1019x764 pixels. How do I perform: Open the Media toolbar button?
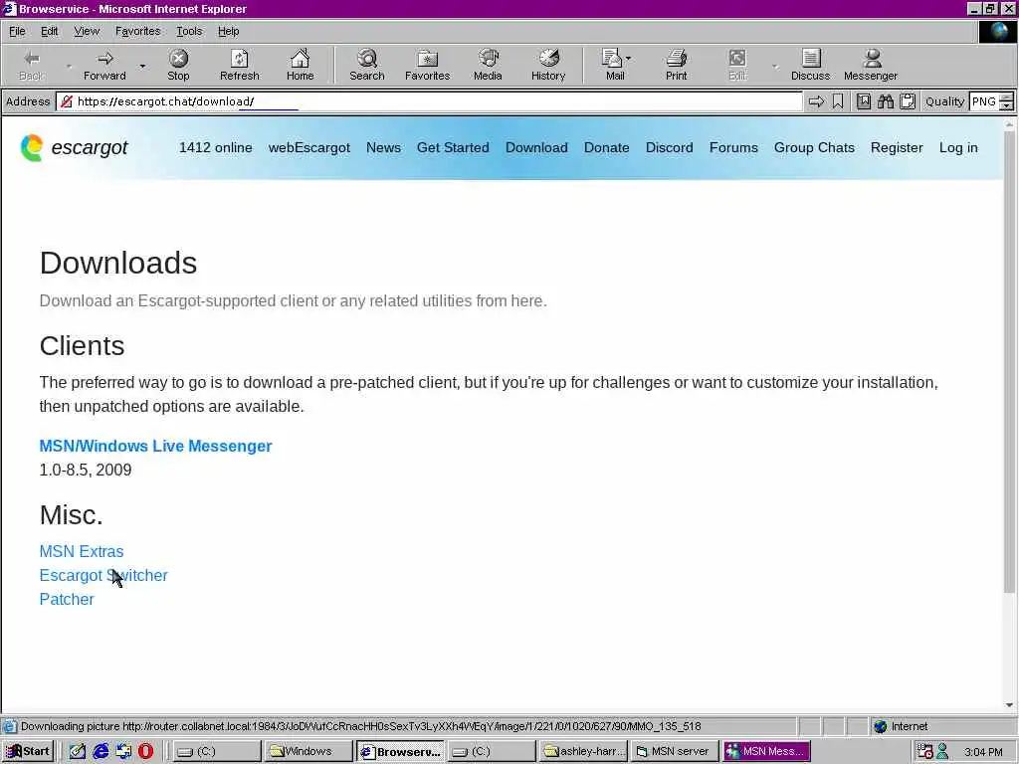coord(488,65)
